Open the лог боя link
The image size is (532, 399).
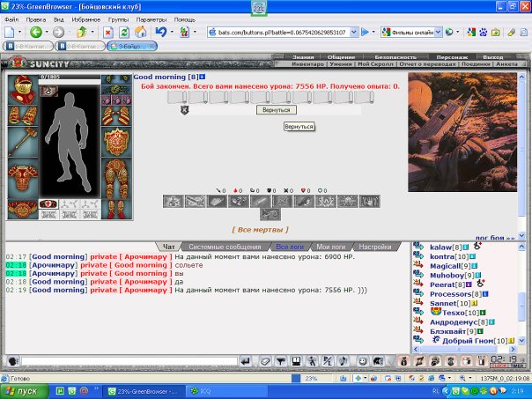[x=495, y=238]
